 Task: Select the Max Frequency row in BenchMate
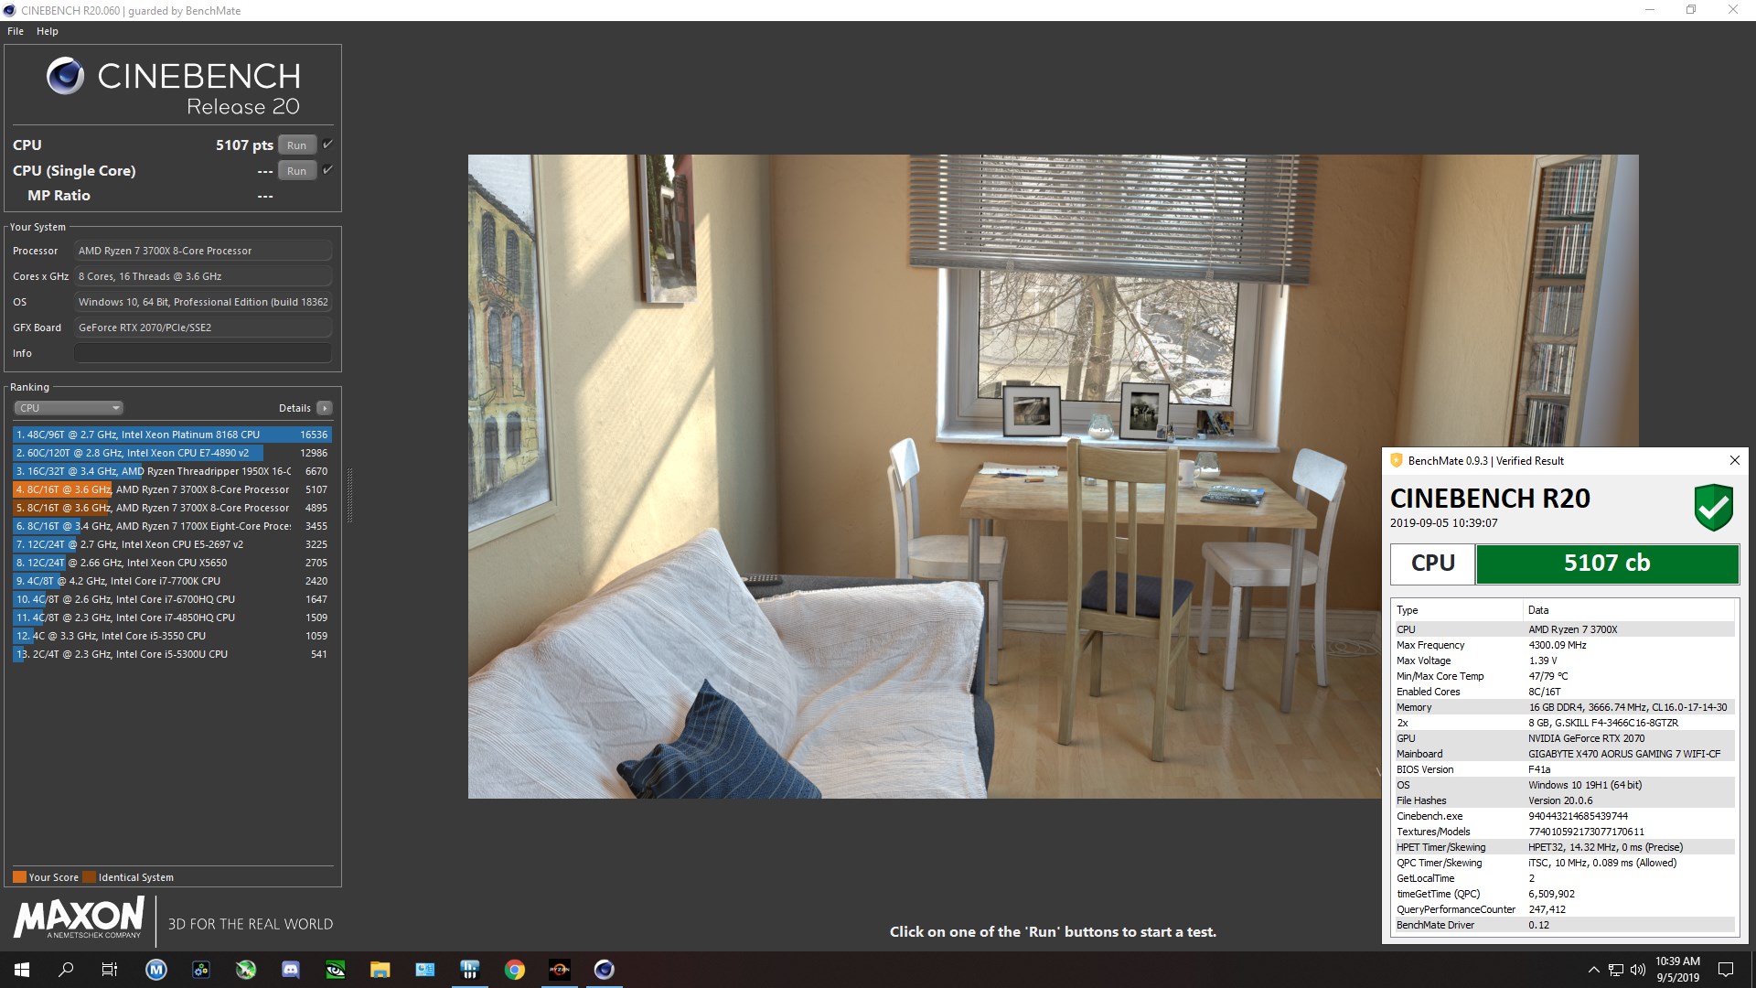1564,645
